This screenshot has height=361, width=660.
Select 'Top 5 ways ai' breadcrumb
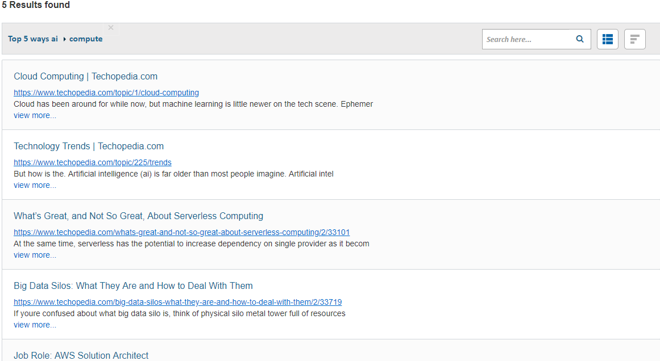pyautogui.click(x=33, y=39)
